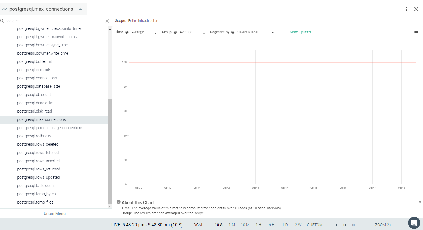
Task: Zoom out with the minus icon
Action: 369,225
